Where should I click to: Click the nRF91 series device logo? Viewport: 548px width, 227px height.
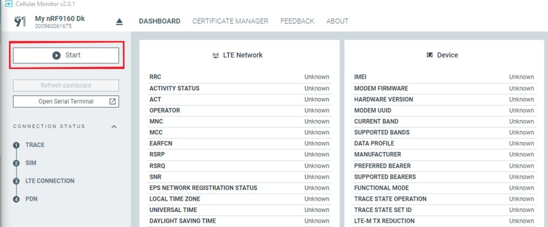click(x=20, y=22)
